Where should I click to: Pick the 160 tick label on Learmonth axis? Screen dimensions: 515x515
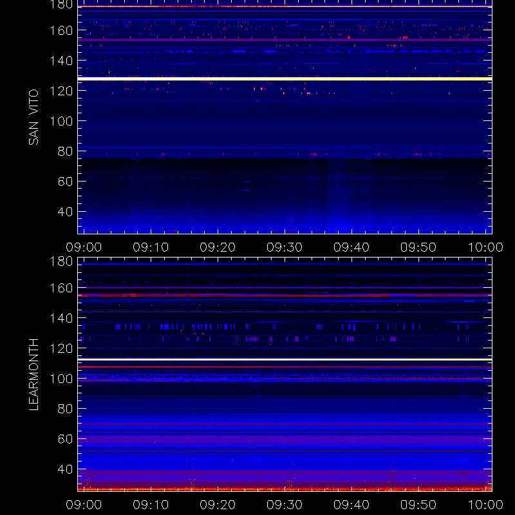tap(61, 288)
